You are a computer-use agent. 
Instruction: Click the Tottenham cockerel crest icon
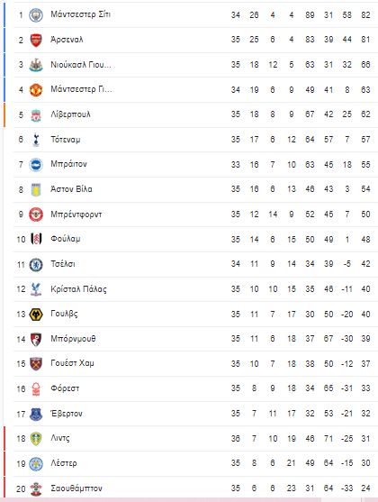[x=36, y=140]
